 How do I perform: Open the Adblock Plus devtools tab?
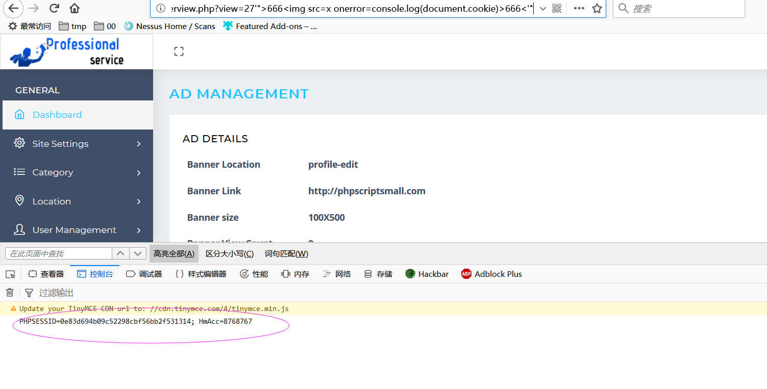click(x=491, y=274)
